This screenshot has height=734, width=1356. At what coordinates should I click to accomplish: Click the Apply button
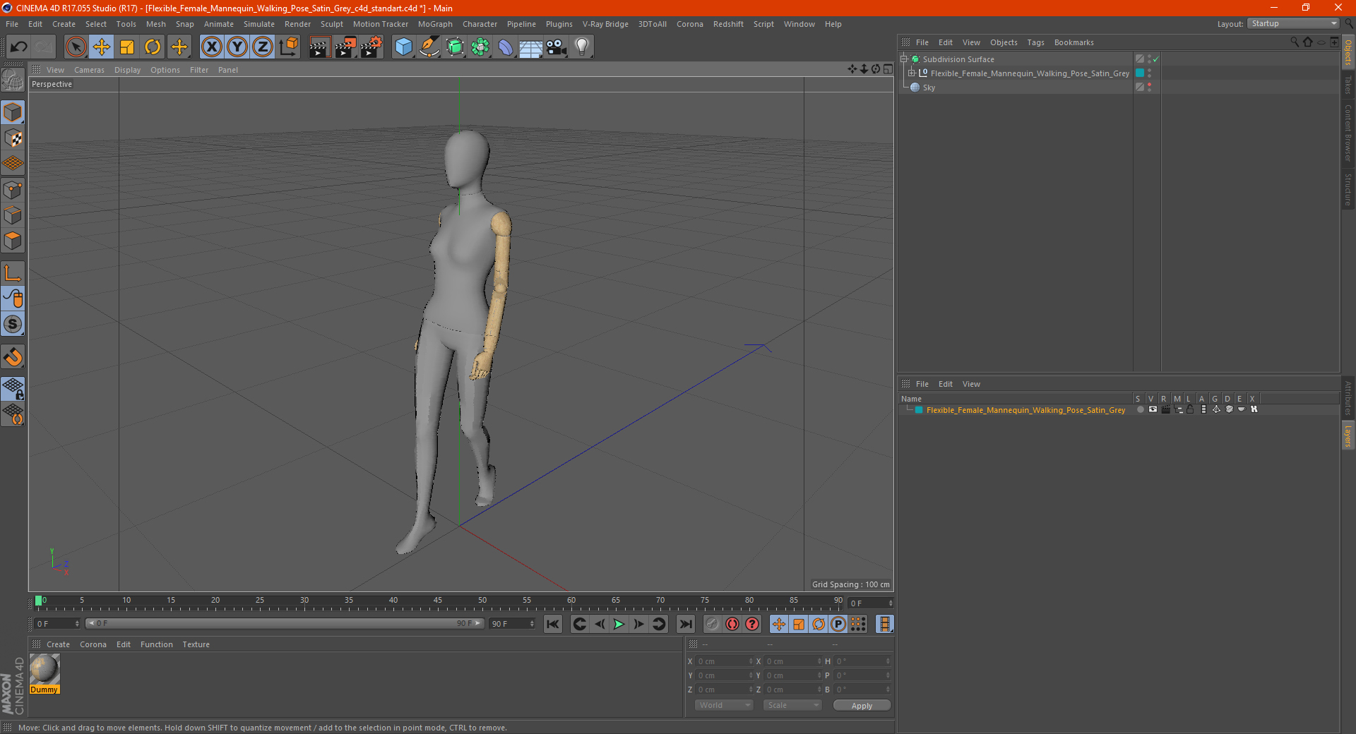pyautogui.click(x=862, y=706)
